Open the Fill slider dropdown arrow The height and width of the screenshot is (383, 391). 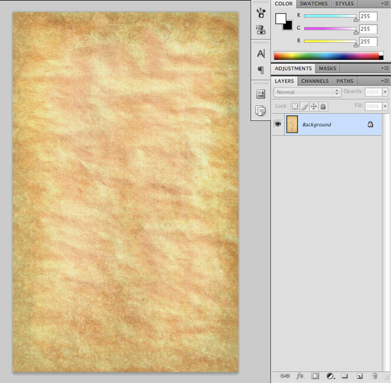click(x=385, y=106)
